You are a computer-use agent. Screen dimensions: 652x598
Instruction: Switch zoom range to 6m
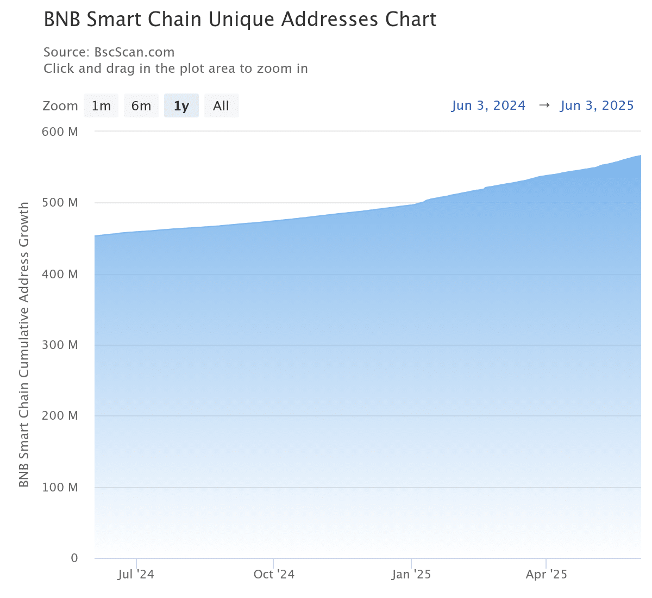pos(141,106)
